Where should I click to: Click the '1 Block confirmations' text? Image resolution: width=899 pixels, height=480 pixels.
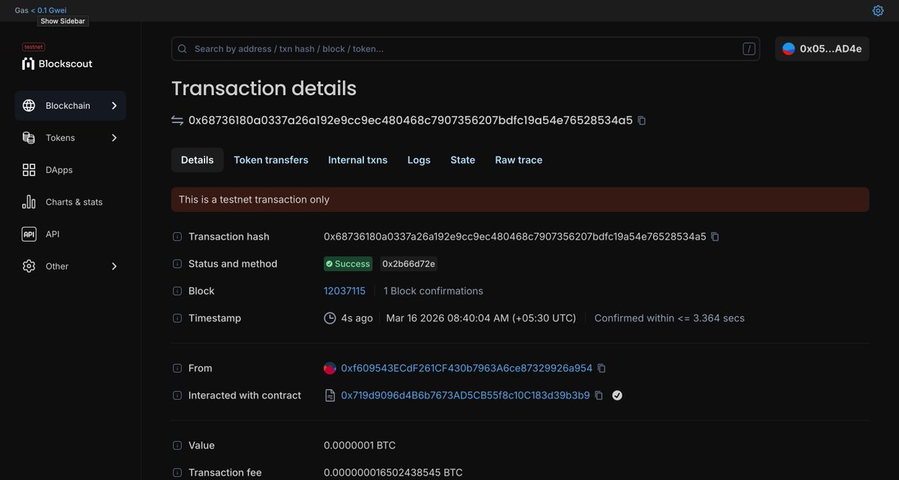tap(433, 291)
